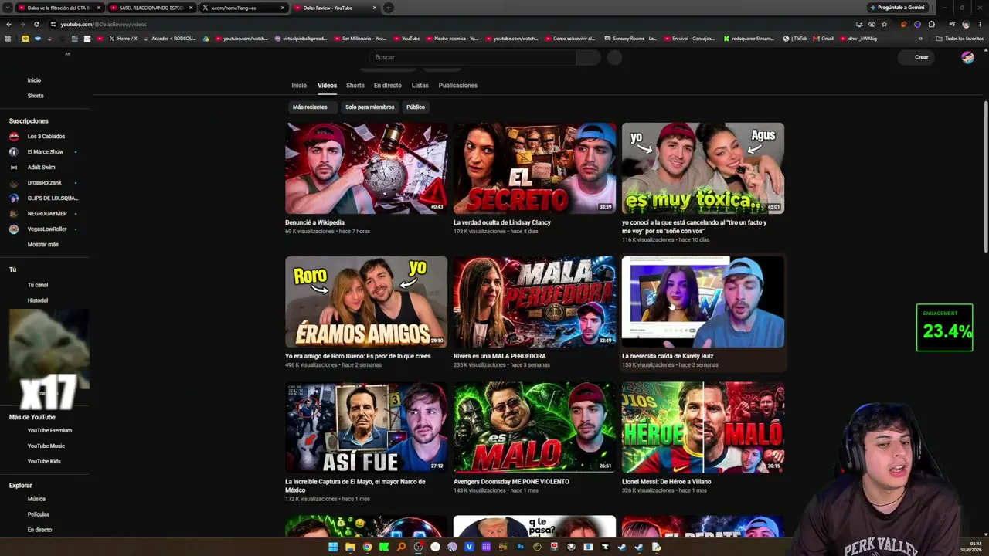Viewport: 989px width, 556px height.
Task: Open El Marce Show channel avatar
Action: 14,152
